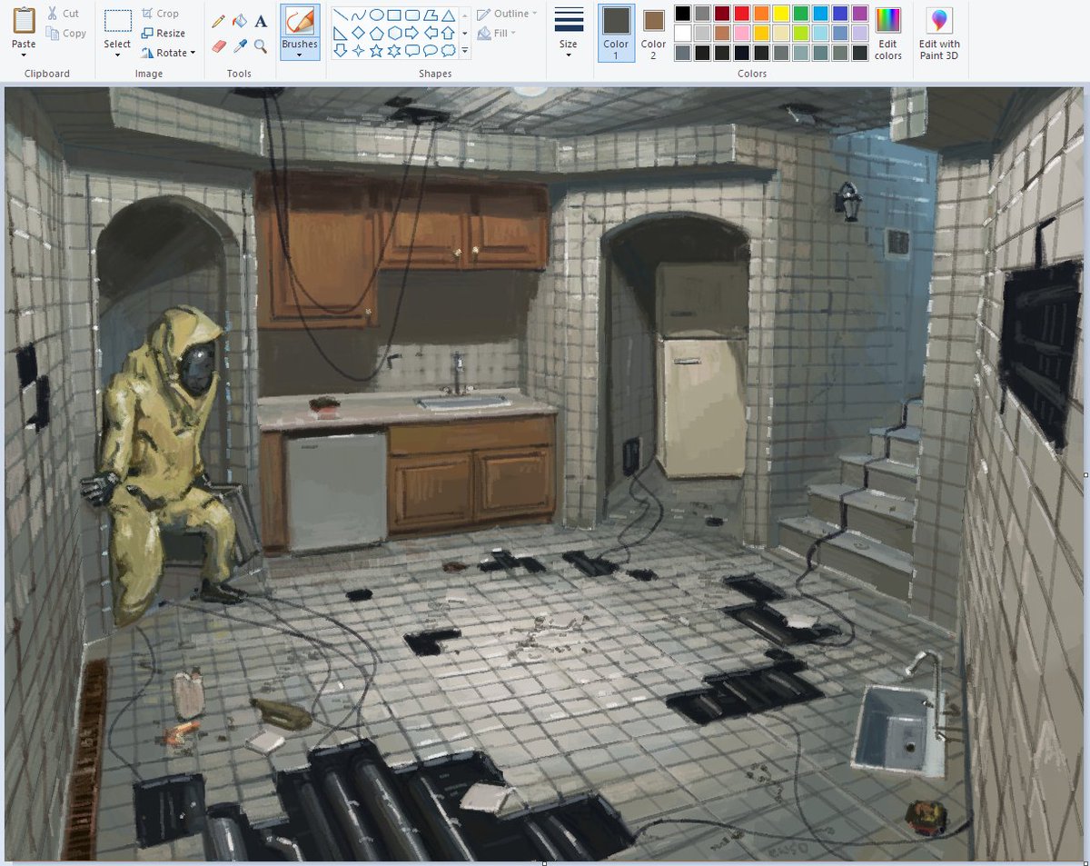1090x866 pixels.
Task: Choose the Four-point star shape
Action: pyautogui.click(x=359, y=50)
